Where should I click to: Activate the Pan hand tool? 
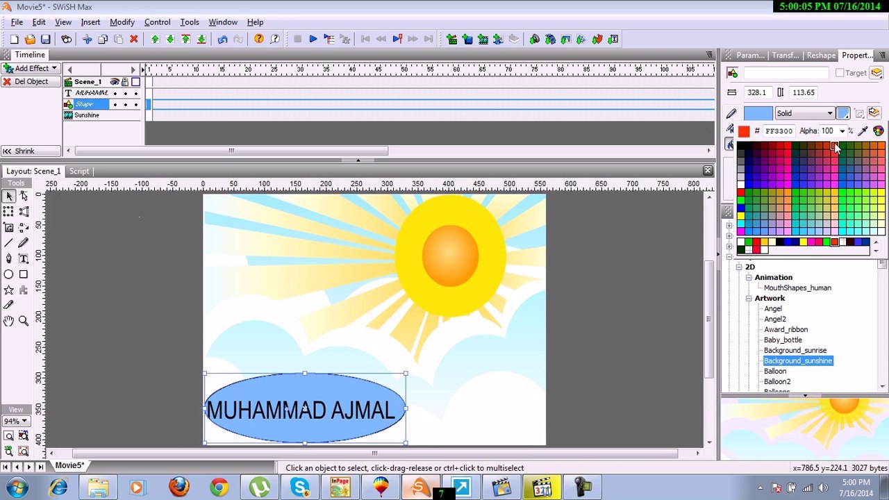pos(9,321)
